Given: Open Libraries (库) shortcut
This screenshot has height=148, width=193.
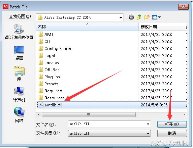Looking at the screenshot, I should pos(19,73).
